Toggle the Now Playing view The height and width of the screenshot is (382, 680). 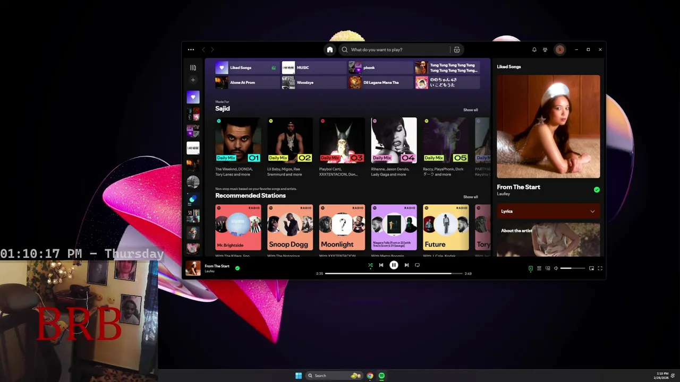(530, 268)
